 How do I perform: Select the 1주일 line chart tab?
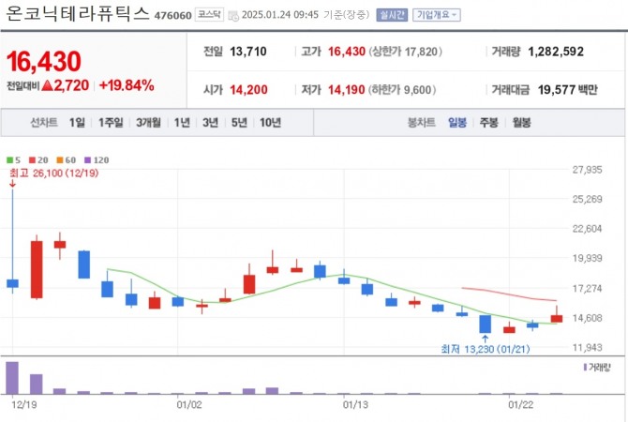111,122
